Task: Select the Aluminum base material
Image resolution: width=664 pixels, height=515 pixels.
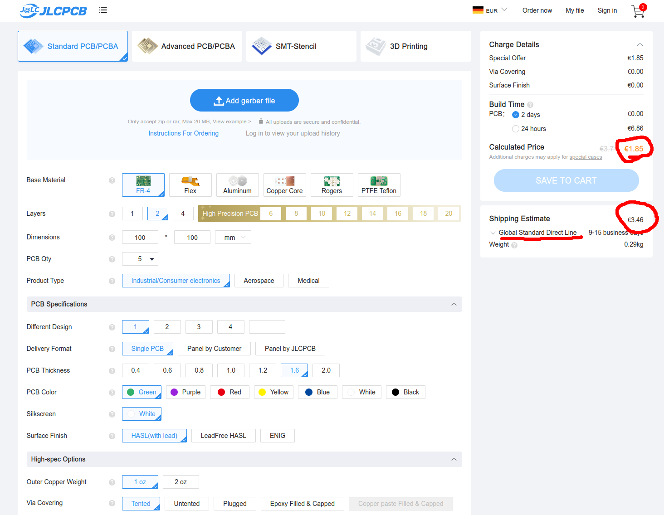Action: (x=238, y=185)
